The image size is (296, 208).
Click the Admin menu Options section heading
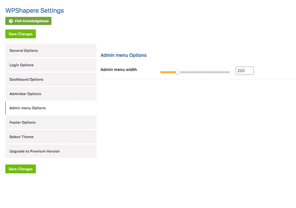coord(123,55)
